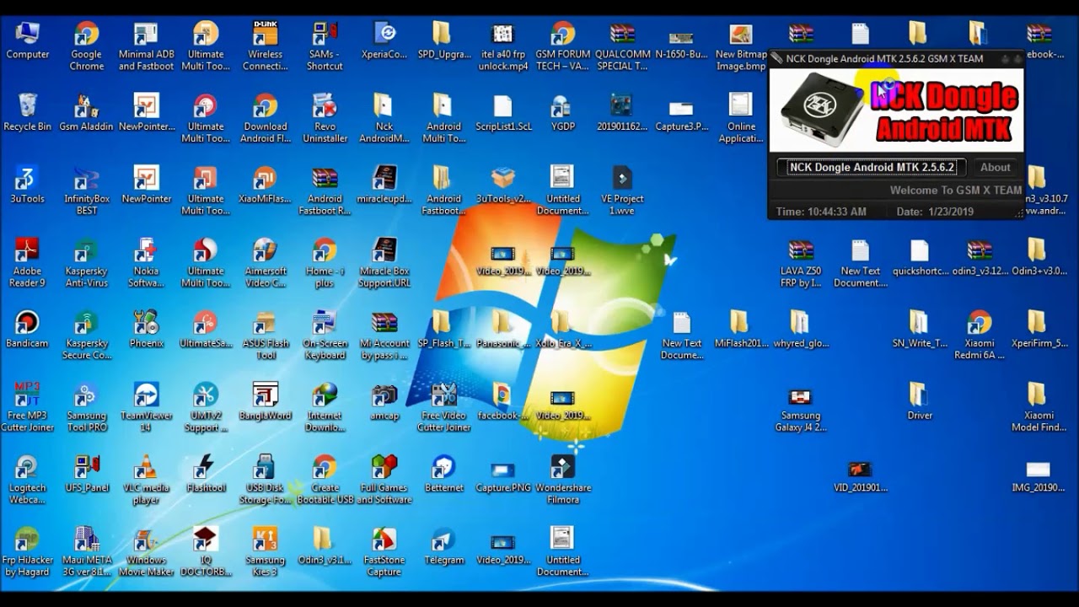Select the TeamViewer 14 icon

(147, 407)
